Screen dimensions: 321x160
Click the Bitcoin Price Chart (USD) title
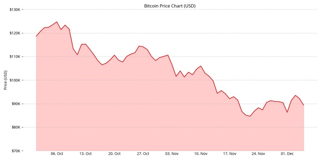coord(170,6)
